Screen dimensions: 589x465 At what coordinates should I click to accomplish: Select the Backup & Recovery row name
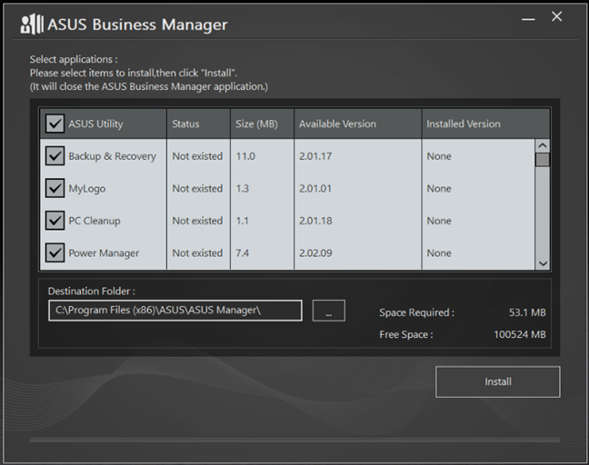112,156
